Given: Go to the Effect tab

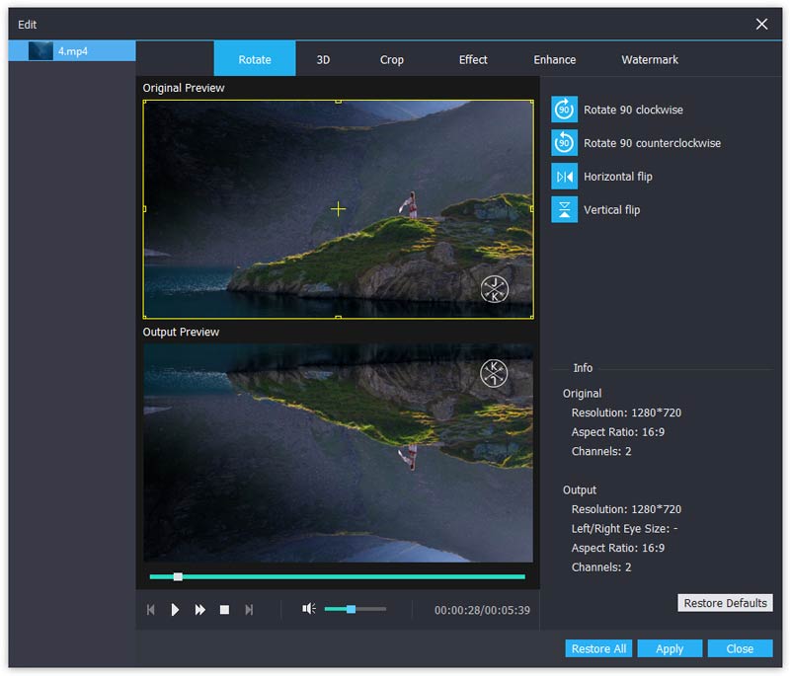Looking at the screenshot, I should point(473,59).
